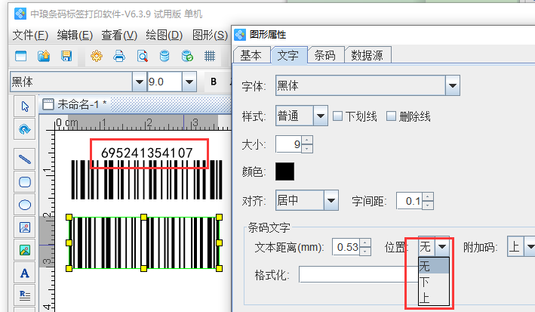Choose 无 in position list
535x312 pixels.
(x=434, y=265)
